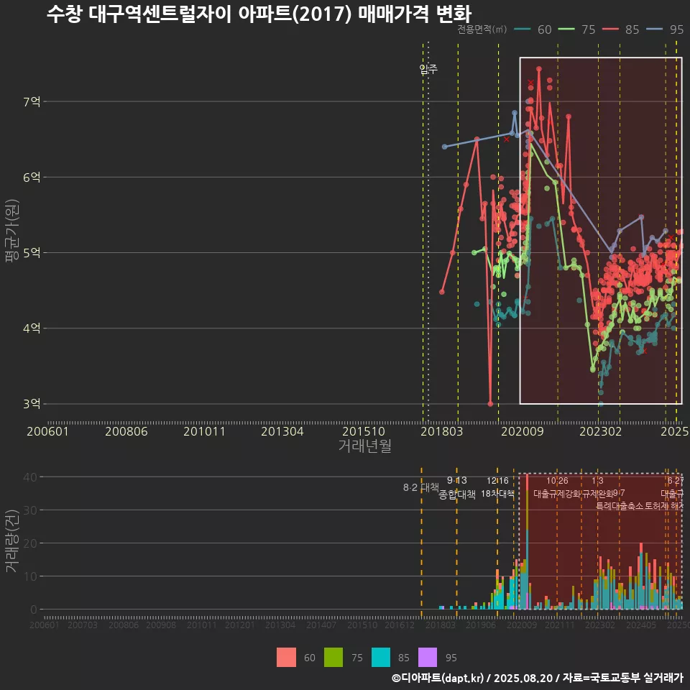Click 201510 on the price chart axis
The image size is (690, 690).
tap(364, 431)
